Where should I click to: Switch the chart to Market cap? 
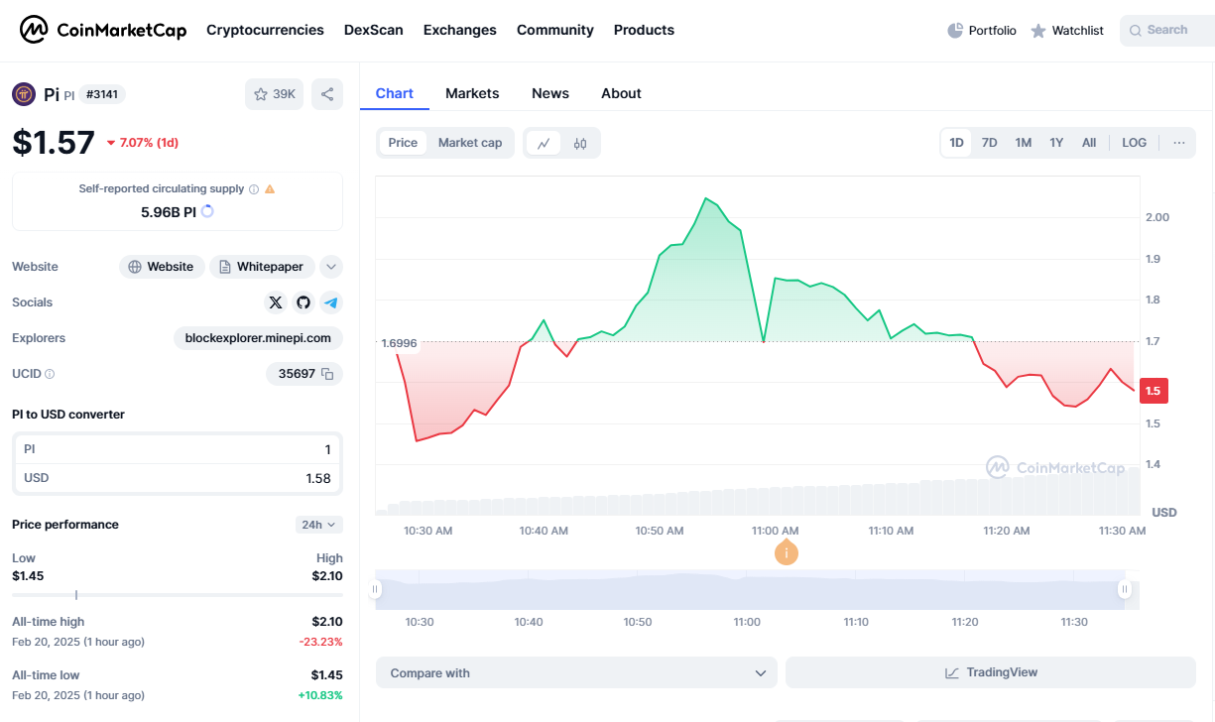tap(470, 142)
